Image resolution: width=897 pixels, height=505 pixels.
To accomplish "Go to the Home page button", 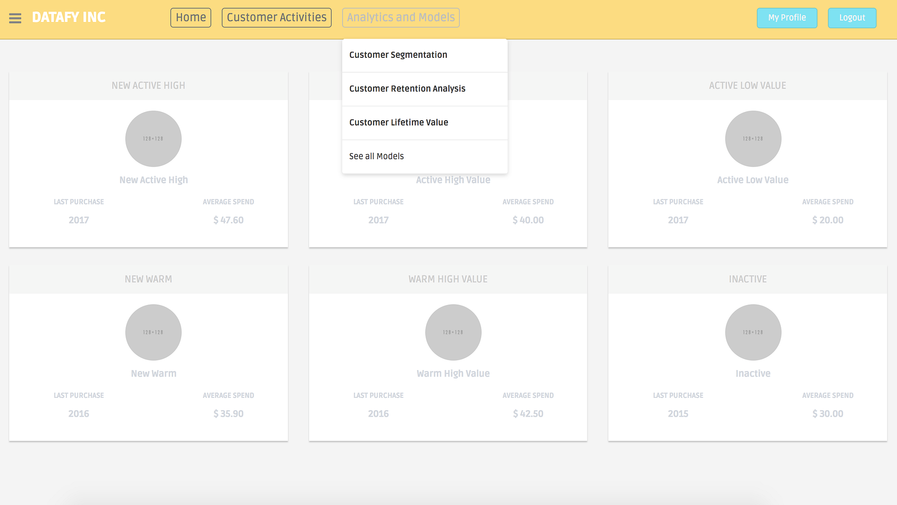I will (191, 17).
